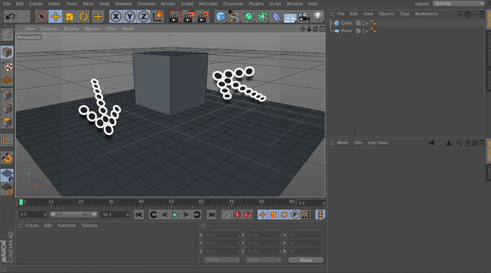The width and height of the screenshot is (491, 273).
Task: Open the viewport Display menu
Action: (x=71, y=29)
